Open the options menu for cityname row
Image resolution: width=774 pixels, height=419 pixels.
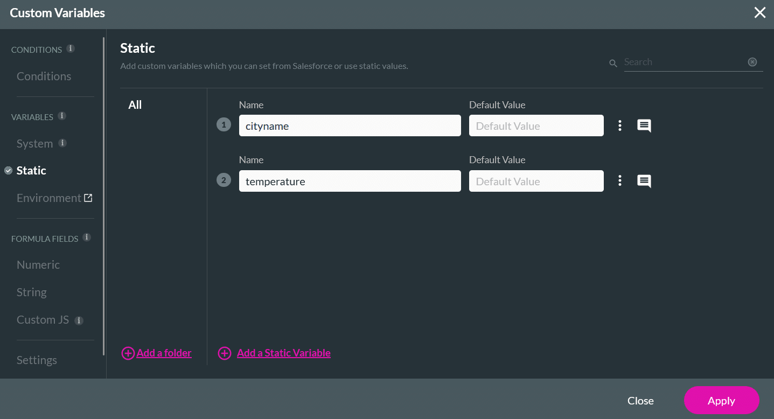pos(619,125)
